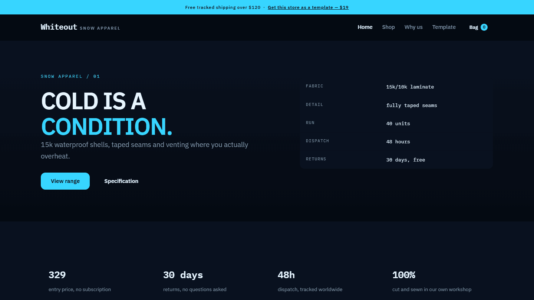Click the '15k waterproof shells' description paragraph
The width and height of the screenshot is (534, 300).
point(145,150)
